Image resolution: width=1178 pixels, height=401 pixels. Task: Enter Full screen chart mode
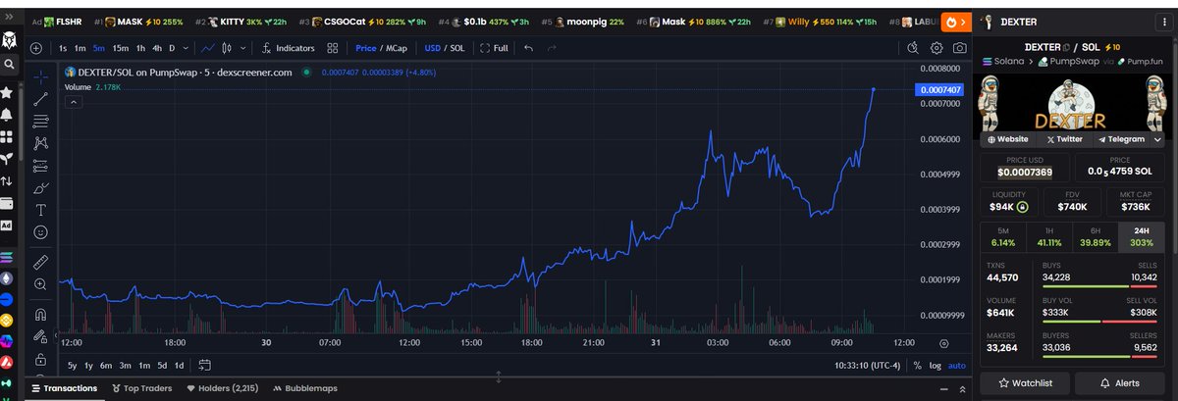tap(494, 47)
